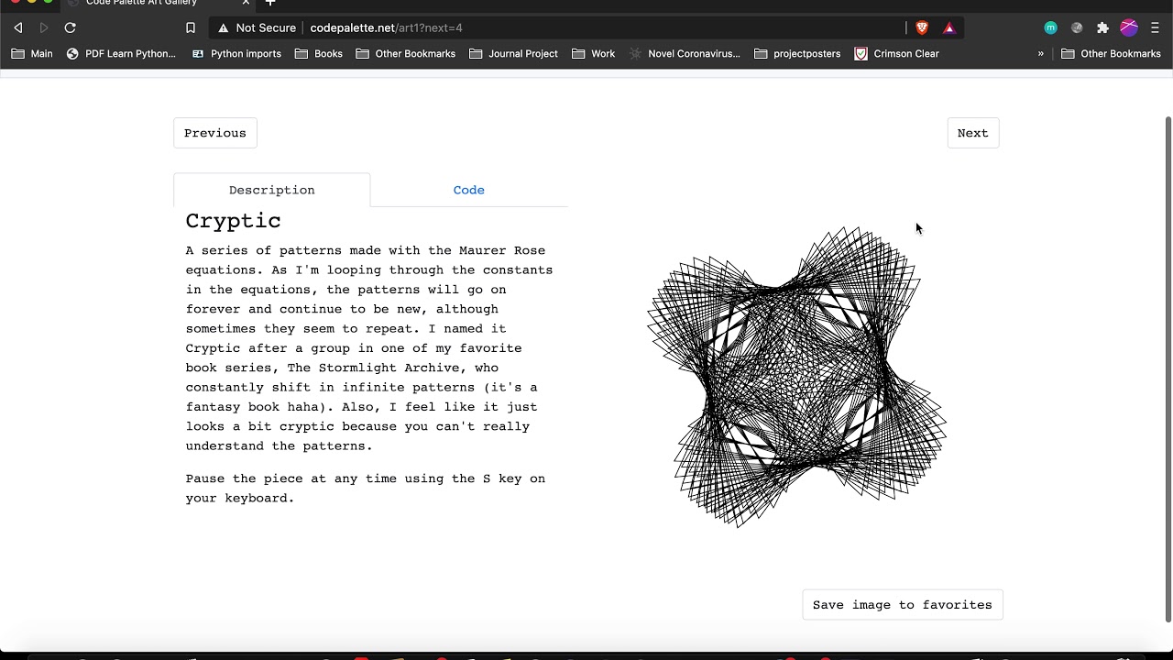1173x660 pixels.
Task: Click the browser forward arrow
Action: coord(43,27)
